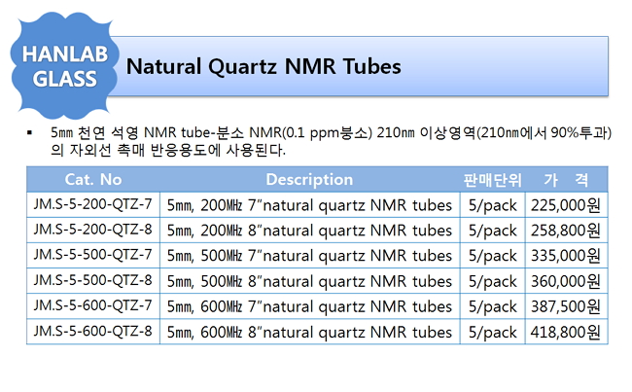Screen dimensions: 632x392
Task: Click '5/pack' in the JM.S-5-600-QTZ-7 row
Action: pos(493,307)
